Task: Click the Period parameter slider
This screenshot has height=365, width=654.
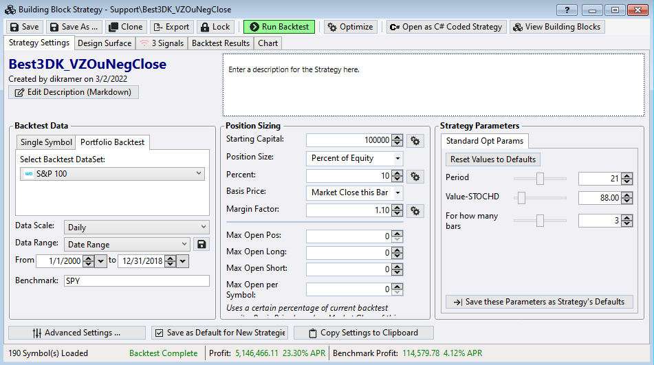Action: tap(541, 179)
